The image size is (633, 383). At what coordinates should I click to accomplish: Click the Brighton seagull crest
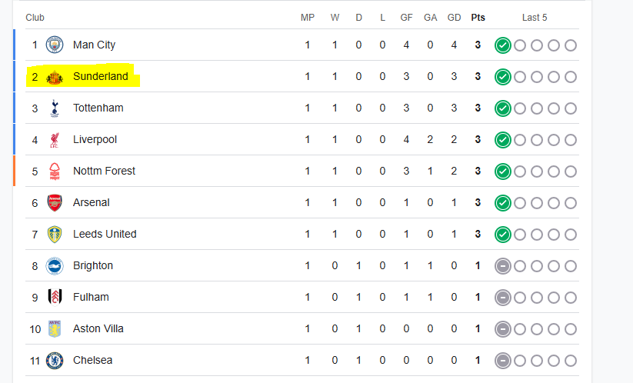point(55,266)
